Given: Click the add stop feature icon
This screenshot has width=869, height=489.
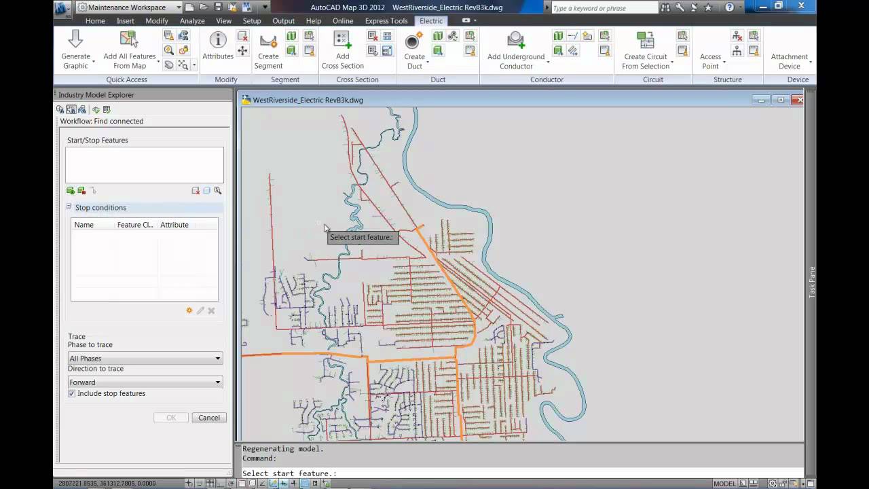Looking at the screenshot, I should tap(81, 191).
